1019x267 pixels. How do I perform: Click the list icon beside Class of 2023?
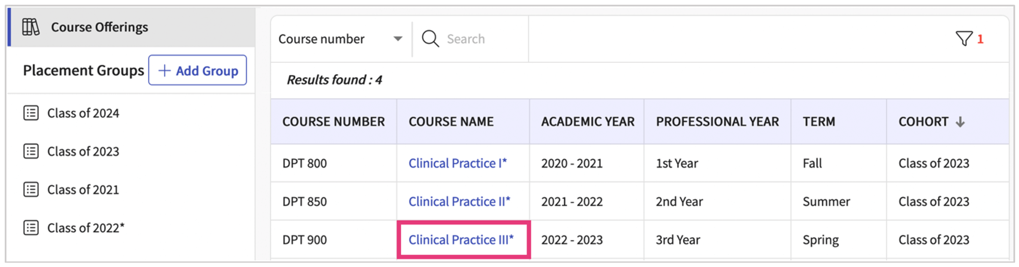click(31, 151)
